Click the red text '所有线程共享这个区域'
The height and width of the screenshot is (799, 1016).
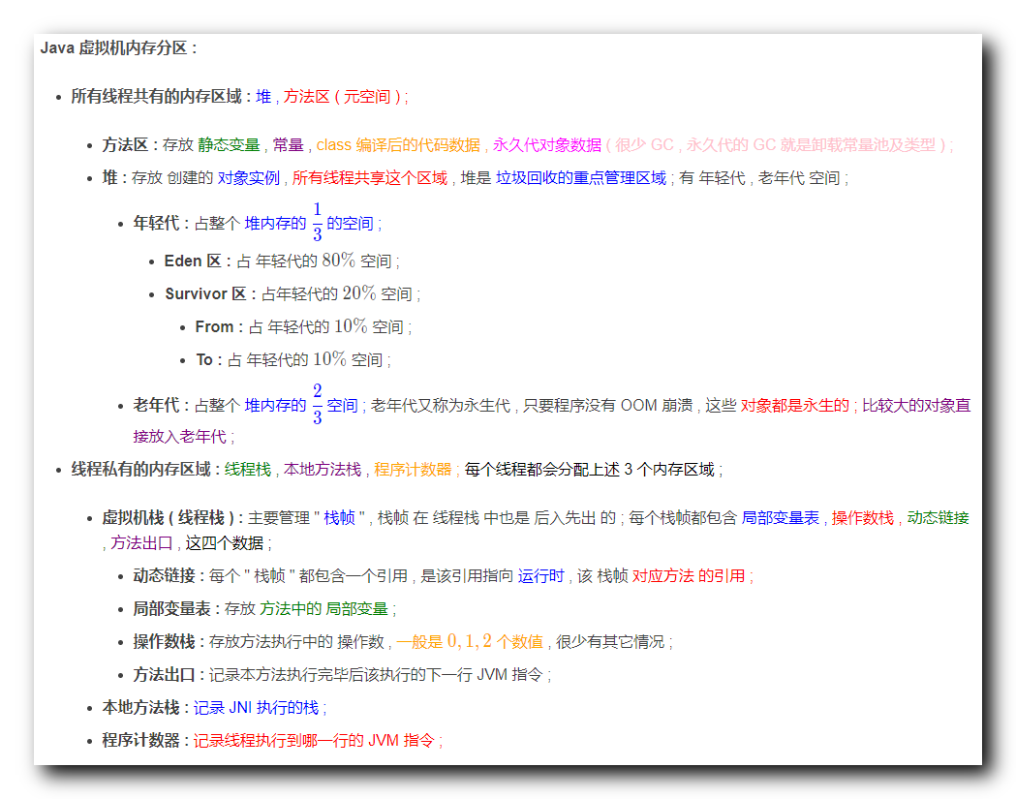pos(369,178)
